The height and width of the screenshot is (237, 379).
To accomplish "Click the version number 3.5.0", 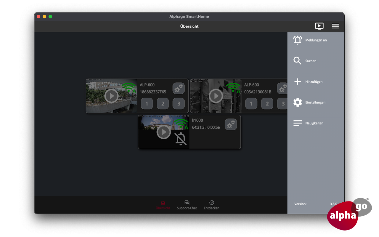I will click(333, 204).
